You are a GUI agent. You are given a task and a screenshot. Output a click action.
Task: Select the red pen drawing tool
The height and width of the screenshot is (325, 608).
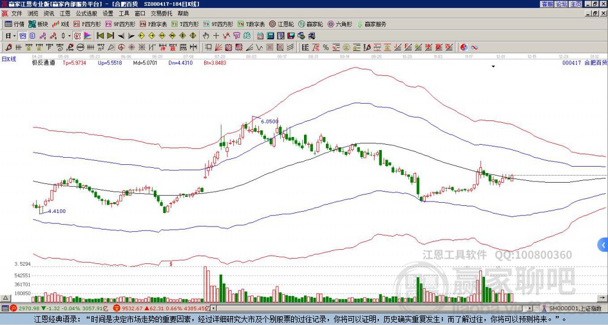click(x=8, y=47)
